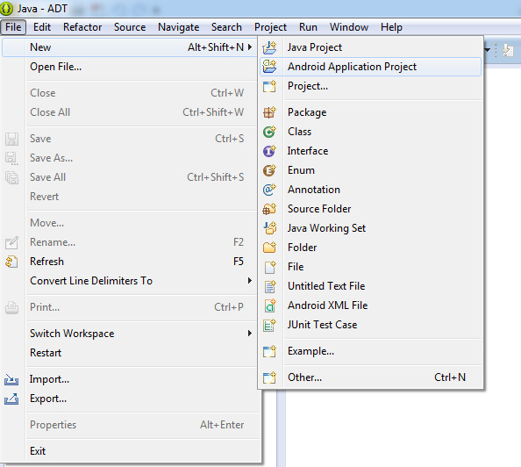521x467 pixels.
Task: Choose Project... in the New submenu
Action: point(370,86)
